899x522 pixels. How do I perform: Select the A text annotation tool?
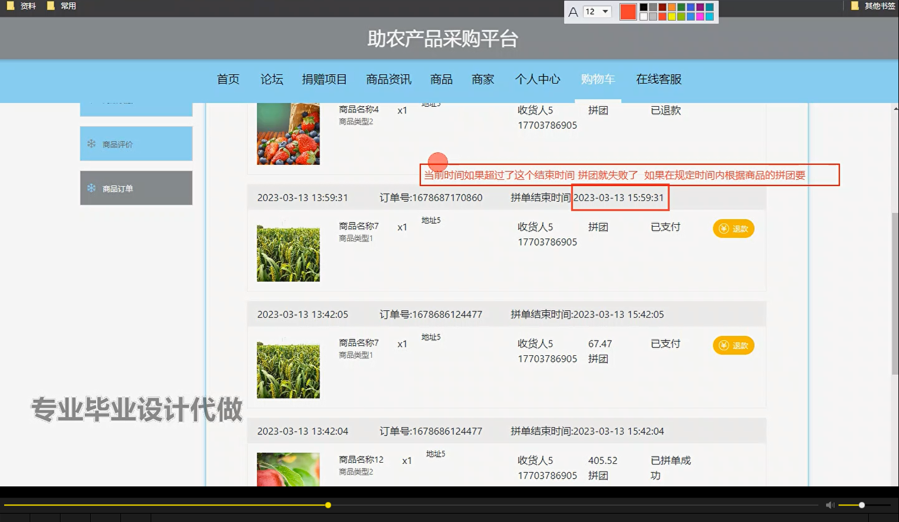pos(573,11)
